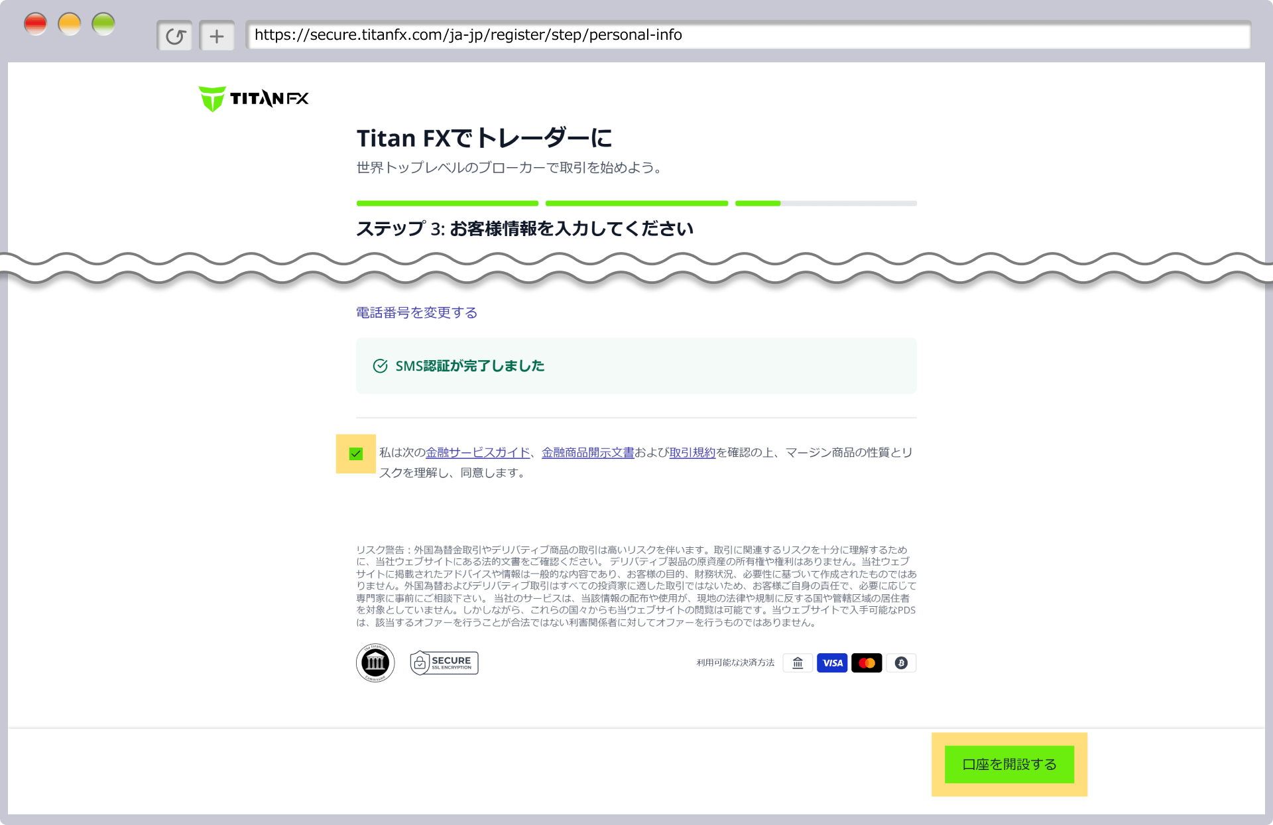
Task: Click the SMS認証が完了しました message
Action: click(x=469, y=366)
